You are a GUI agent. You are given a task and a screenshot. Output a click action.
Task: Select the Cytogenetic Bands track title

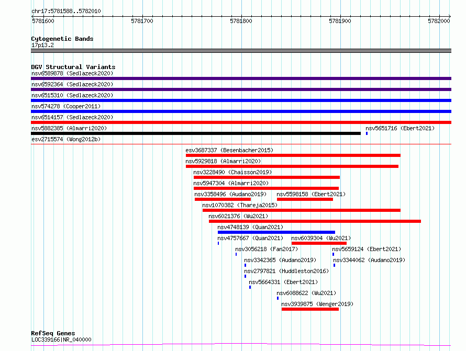(62, 39)
